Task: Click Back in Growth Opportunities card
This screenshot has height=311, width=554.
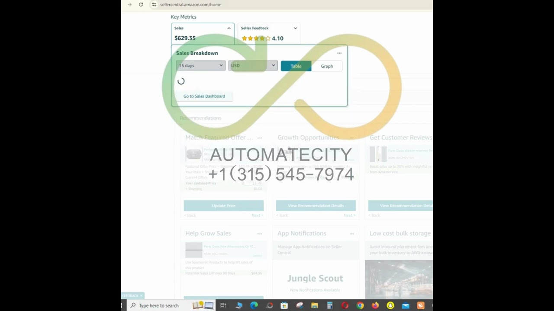Action: (x=282, y=215)
